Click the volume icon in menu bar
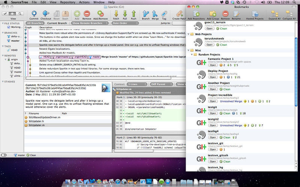This screenshot has height=187, width=300. [263, 2]
